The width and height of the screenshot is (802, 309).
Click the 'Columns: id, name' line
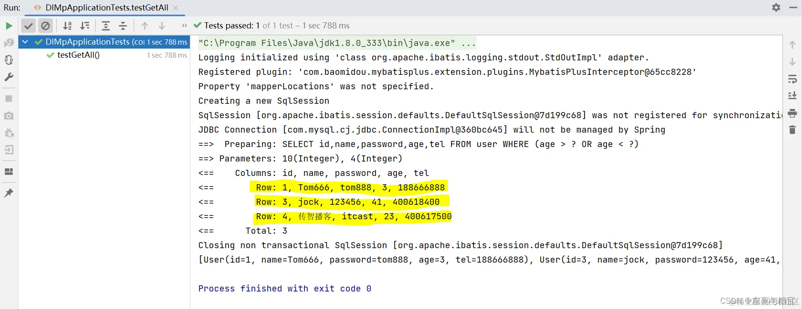coord(314,173)
